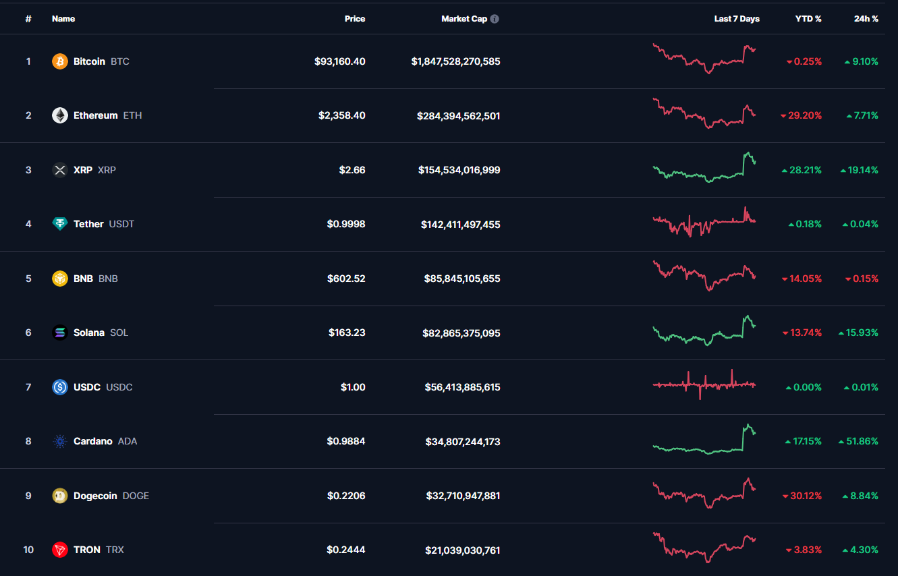Click Ethereum price $2,358.40
The image size is (898, 576).
click(342, 115)
